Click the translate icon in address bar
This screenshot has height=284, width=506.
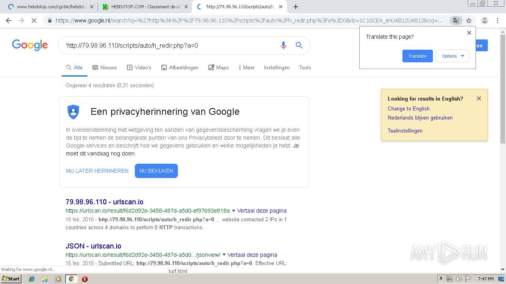pyautogui.click(x=456, y=21)
